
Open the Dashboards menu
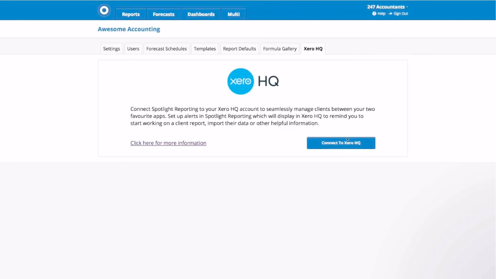201,14
